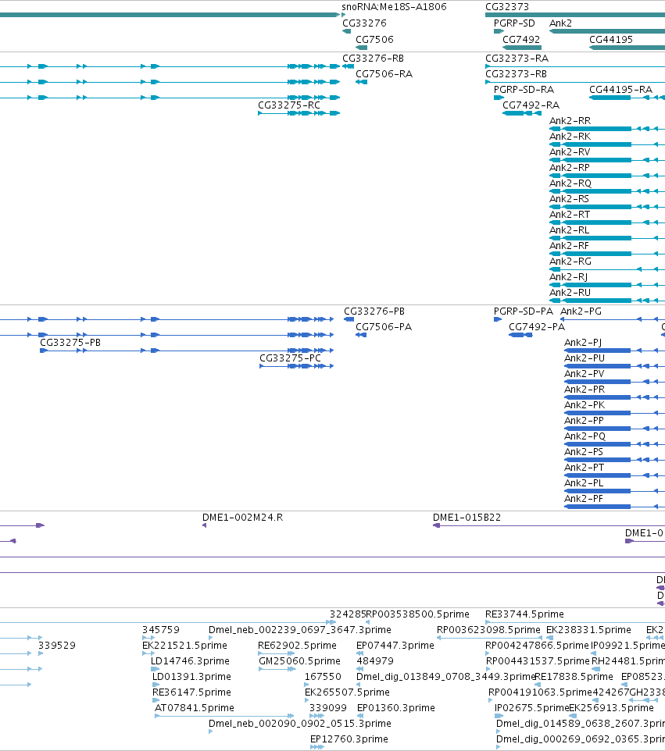
Task: Click the Ank2-PU protein label
Action: (585, 358)
